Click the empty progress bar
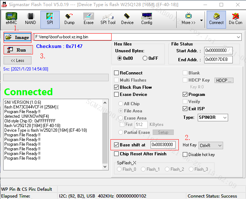The image size is (246, 199). (x=56, y=77)
